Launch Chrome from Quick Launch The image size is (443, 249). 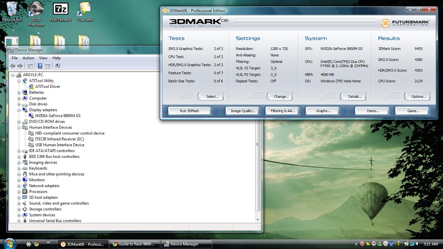(36, 244)
